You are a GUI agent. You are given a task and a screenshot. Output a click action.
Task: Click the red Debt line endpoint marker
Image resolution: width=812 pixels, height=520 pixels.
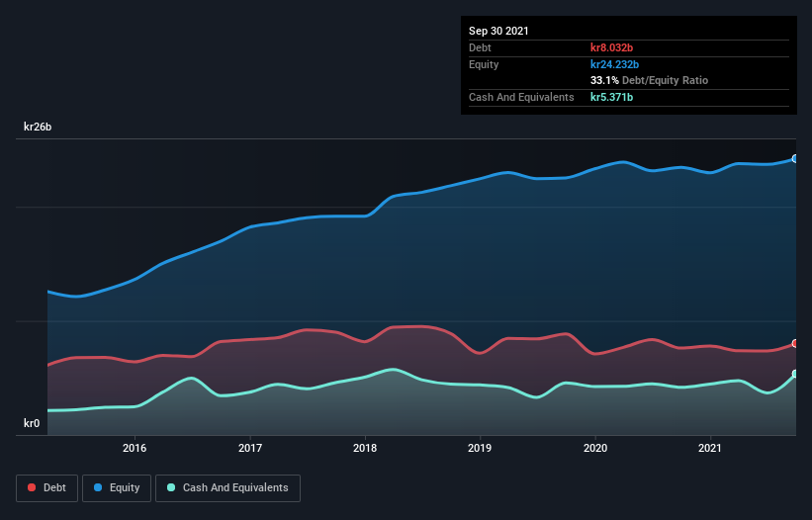[x=795, y=343]
